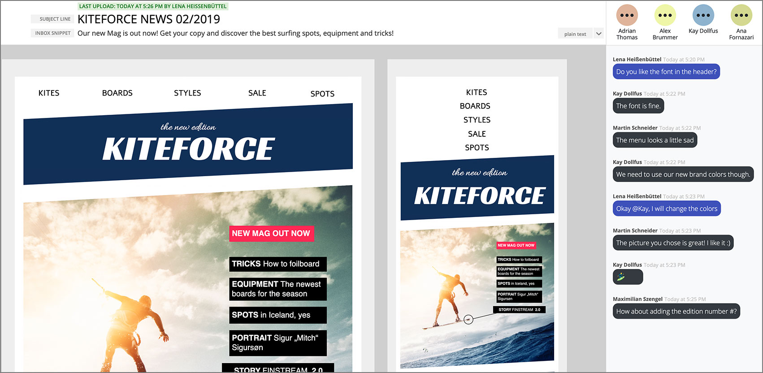Click message 'Do you like the font in the header?'

tap(666, 72)
